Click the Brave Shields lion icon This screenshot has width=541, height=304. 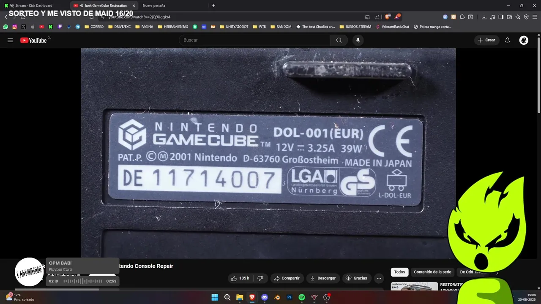387,17
